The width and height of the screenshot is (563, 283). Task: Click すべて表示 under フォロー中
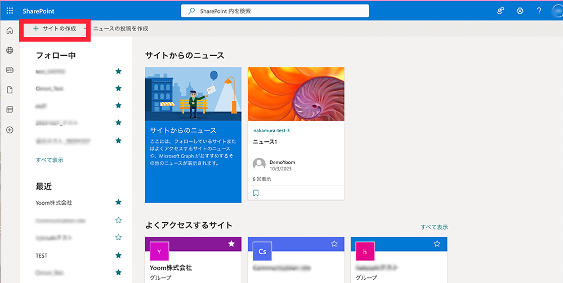coord(50,160)
